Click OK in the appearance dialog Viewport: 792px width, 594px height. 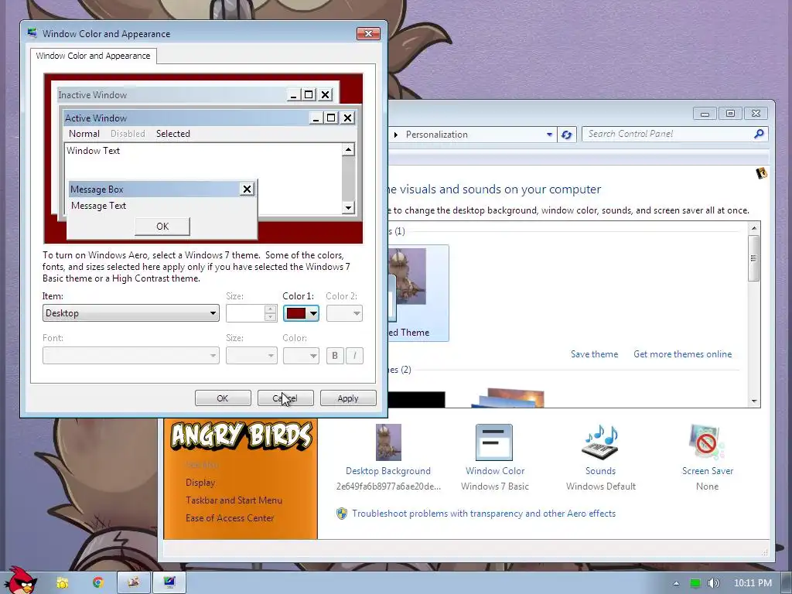tap(223, 398)
